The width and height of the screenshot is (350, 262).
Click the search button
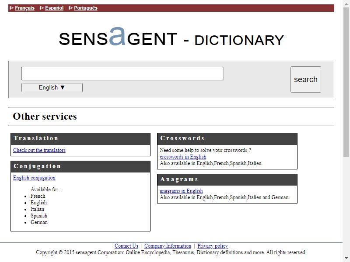click(x=305, y=79)
